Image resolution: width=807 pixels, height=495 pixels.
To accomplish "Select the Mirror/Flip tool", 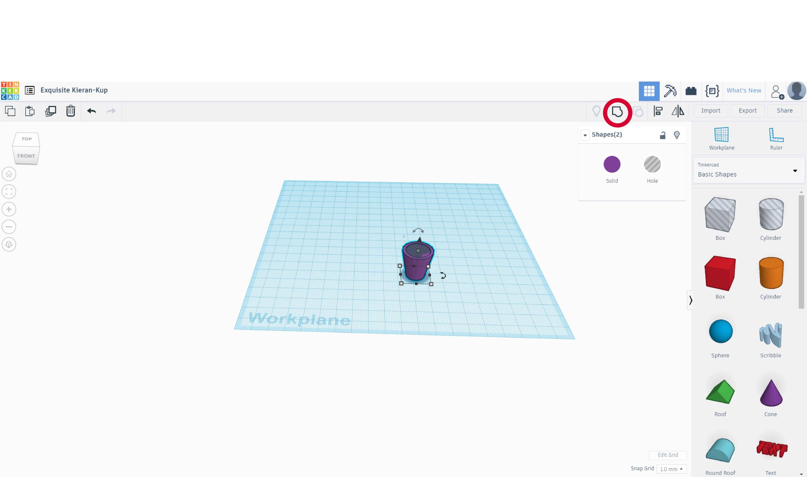I will tap(678, 111).
